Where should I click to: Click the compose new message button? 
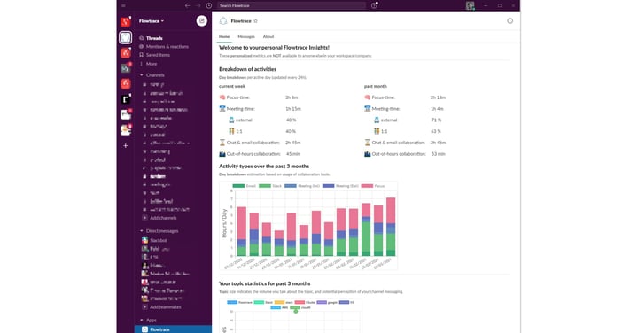[201, 20]
